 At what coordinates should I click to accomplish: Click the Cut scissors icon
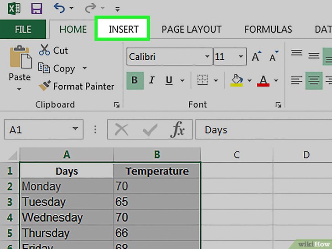(x=45, y=50)
